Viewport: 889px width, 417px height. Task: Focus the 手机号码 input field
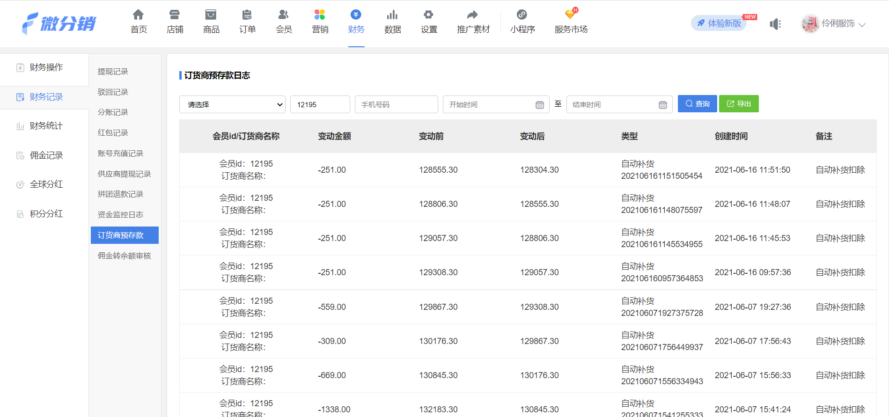tap(396, 104)
